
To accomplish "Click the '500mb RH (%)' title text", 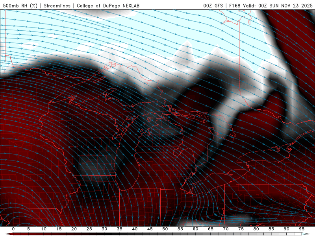I will pyautogui.click(x=20, y=6).
